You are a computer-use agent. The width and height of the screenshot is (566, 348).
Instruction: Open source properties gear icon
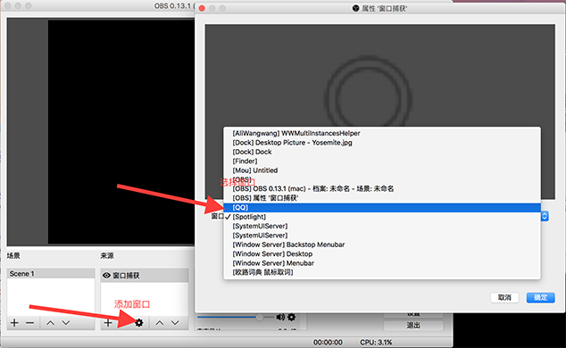coord(138,322)
